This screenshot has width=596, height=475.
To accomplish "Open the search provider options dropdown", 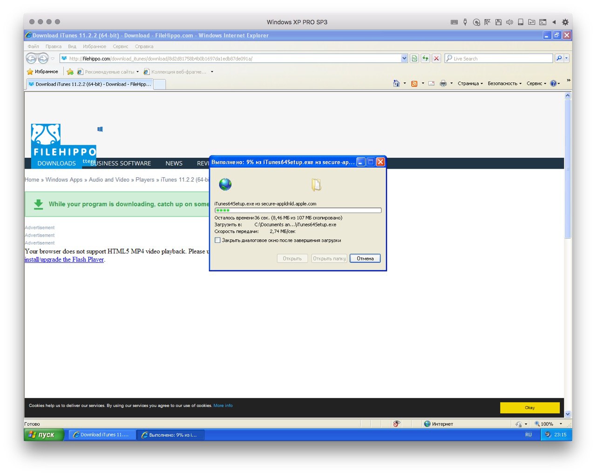I will 567,58.
